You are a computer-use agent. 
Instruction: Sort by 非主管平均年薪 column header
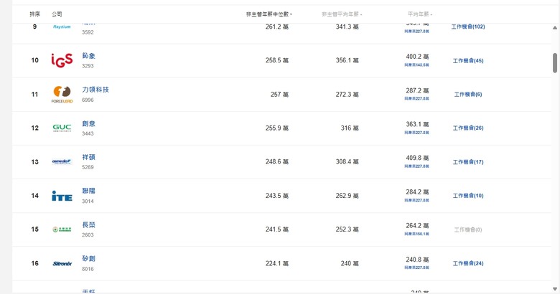tap(342, 14)
